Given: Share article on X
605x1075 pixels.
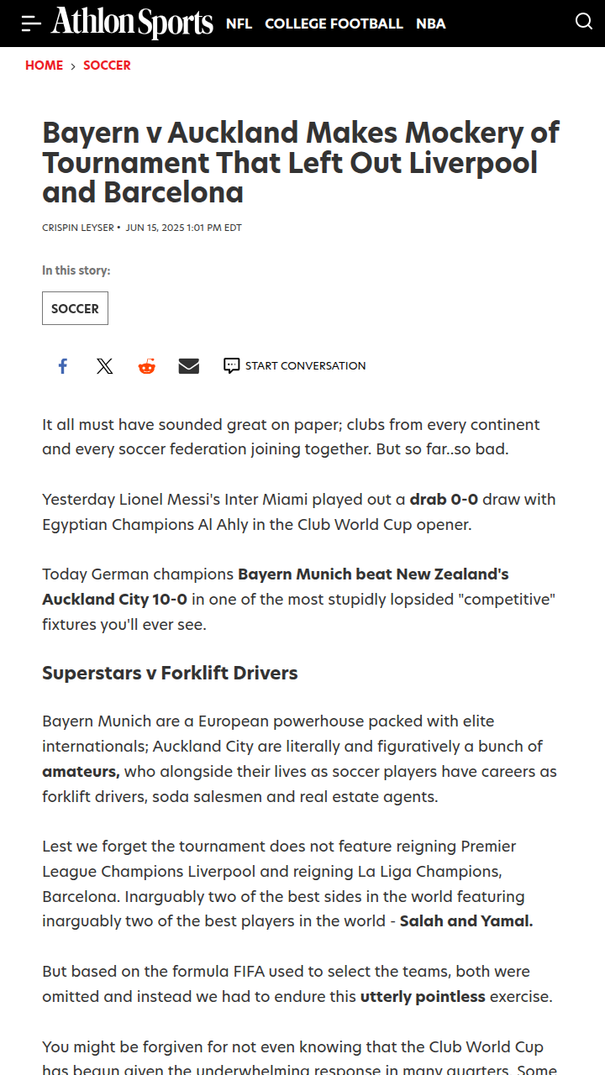Looking at the screenshot, I should tap(104, 366).
